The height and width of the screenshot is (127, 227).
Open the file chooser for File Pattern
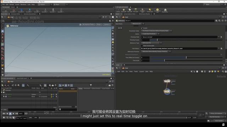click(221, 49)
